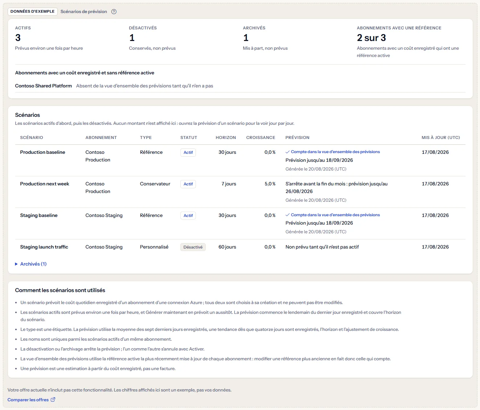Click the Personnalisé type cell
Image resolution: width=480 pixels, height=410 pixels.
[x=154, y=247]
